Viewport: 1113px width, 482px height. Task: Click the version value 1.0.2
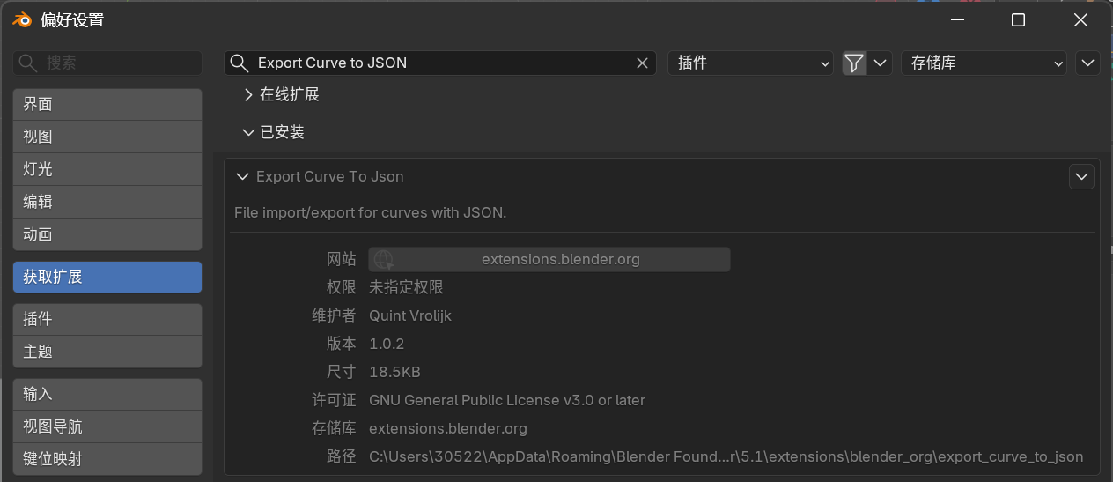pos(387,344)
